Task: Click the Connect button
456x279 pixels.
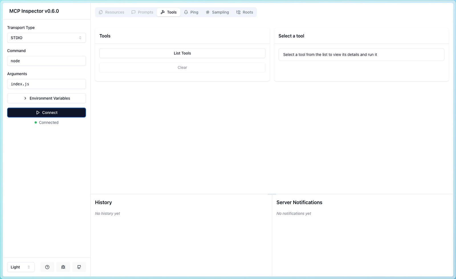Action: click(46, 112)
